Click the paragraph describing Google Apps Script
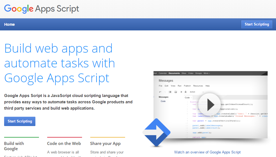276x157 pixels. pyautogui.click(x=68, y=102)
